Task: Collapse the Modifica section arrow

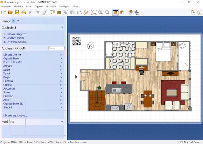Action: click(x=62, y=122)
